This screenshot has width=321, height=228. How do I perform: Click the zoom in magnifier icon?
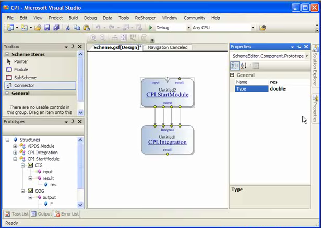[92, 38]
